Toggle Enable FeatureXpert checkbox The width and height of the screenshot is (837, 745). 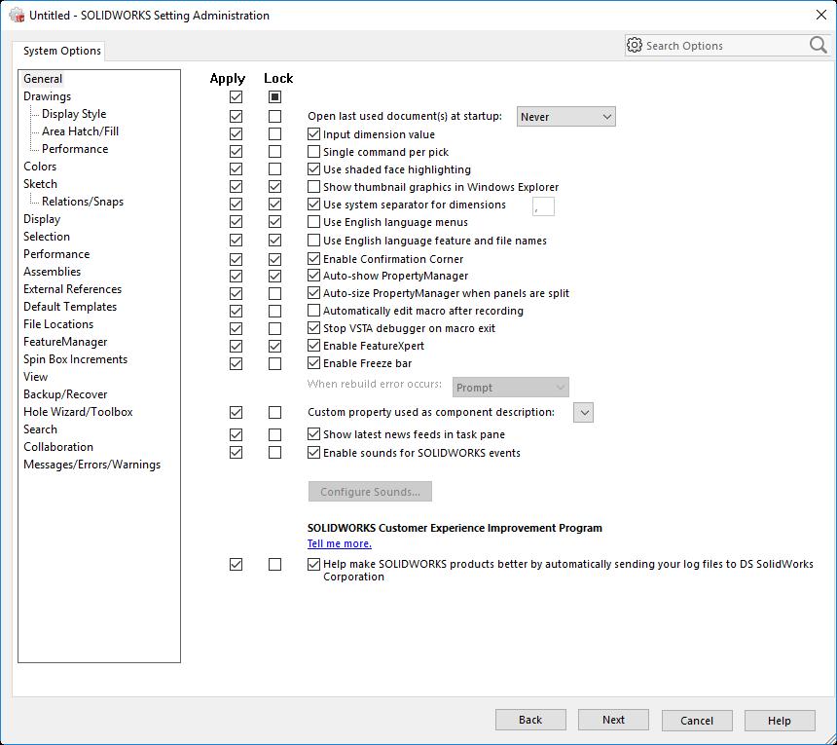pyautogui.click(x=313, y=346)
